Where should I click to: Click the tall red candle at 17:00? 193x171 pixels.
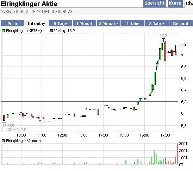pyautogui.click(x=165, y=51)
